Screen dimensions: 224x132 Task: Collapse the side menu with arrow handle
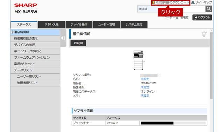63,38
